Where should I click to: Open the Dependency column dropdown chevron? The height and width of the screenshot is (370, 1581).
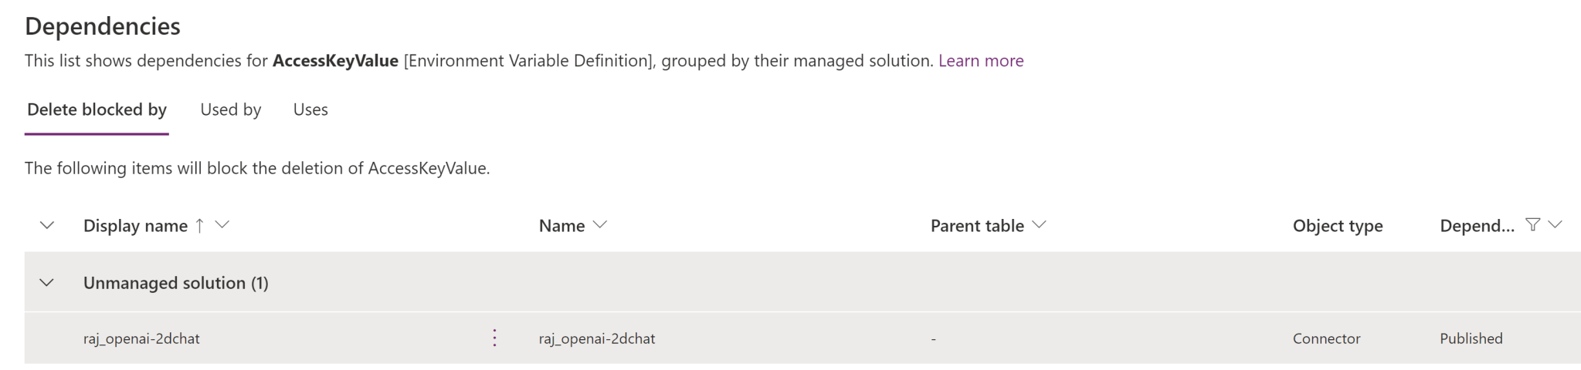point(1556,224)
